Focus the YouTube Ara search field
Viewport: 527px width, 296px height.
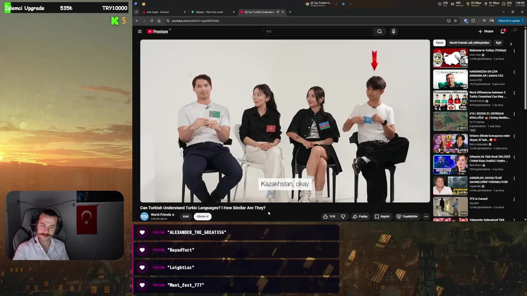coord(318,31)
